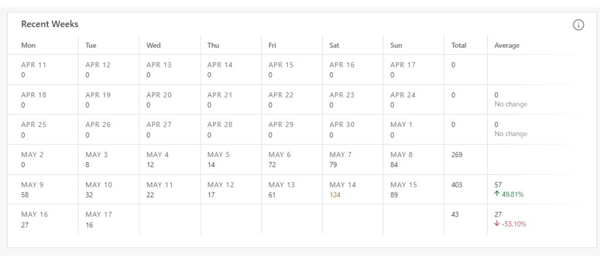The image size is (604, 256).
Task: Click the weekly total 269
Action: pos(457,155)
